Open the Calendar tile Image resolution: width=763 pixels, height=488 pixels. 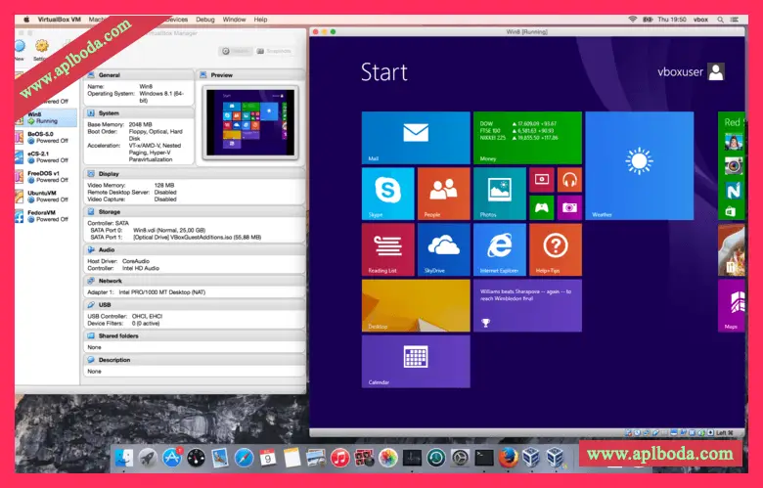click(415, 361)
